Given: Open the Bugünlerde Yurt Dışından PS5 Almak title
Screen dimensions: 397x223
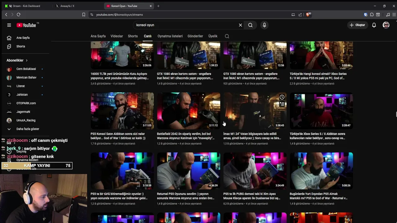Looking at the screenshot, I should click(x=319, y=196).
